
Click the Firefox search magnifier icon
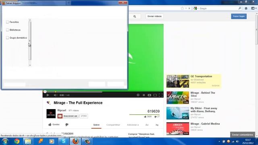(x=240, y=8)
